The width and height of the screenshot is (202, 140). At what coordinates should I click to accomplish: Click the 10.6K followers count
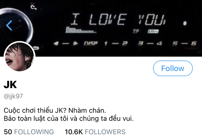(x=74, y=132)
